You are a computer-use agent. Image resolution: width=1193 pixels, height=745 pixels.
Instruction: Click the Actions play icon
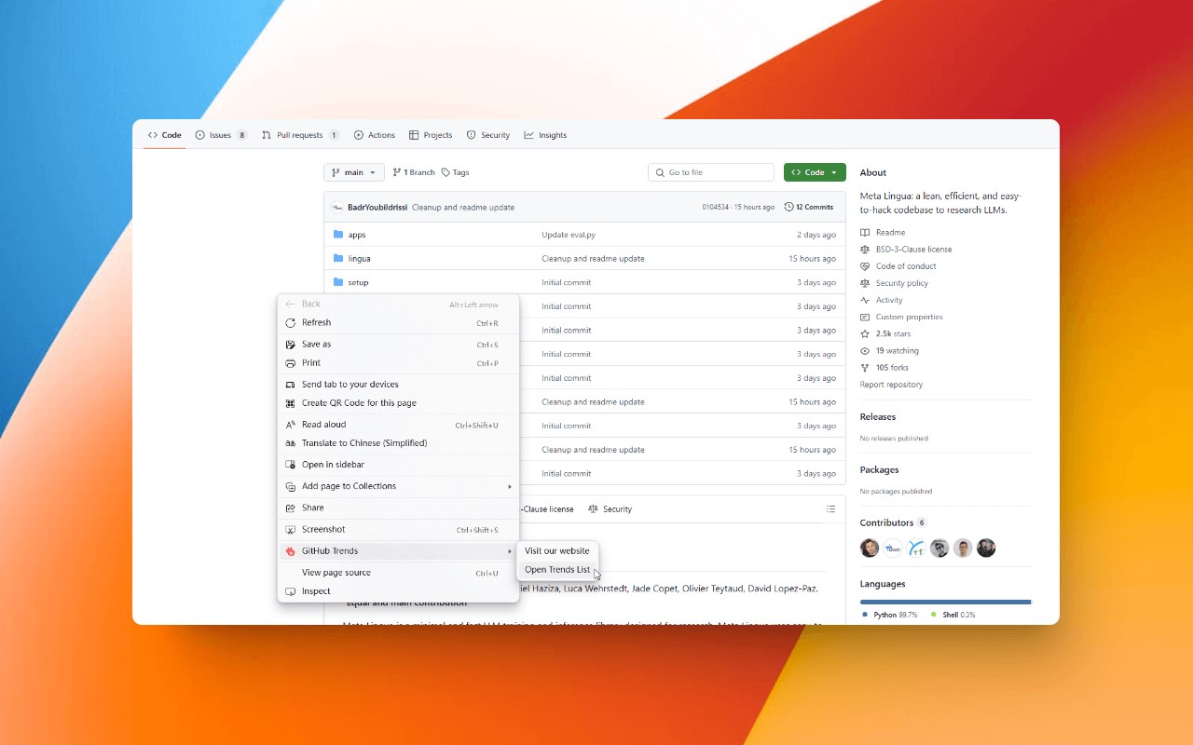pyautogui.click(x=359, y=135)
